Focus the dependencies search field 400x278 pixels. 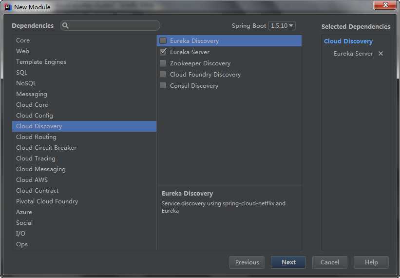point(110,25)
